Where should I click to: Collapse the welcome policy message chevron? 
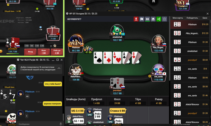point(59,68)
